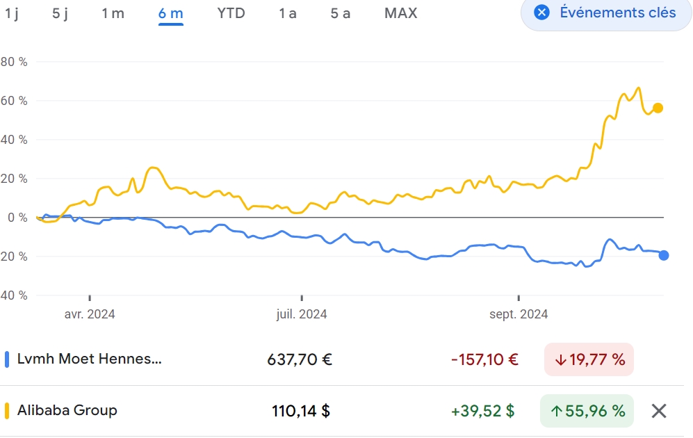Click the green up 55,96 % badge
This screenshot has height=438, width=693.
[x=587, y=411]
